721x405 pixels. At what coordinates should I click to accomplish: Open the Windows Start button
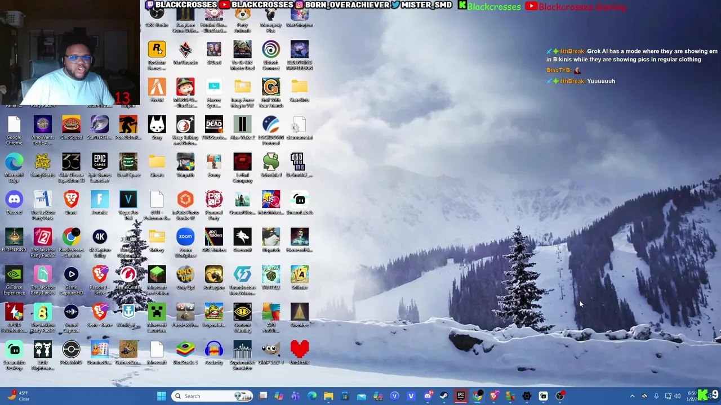tap(162, 396)
